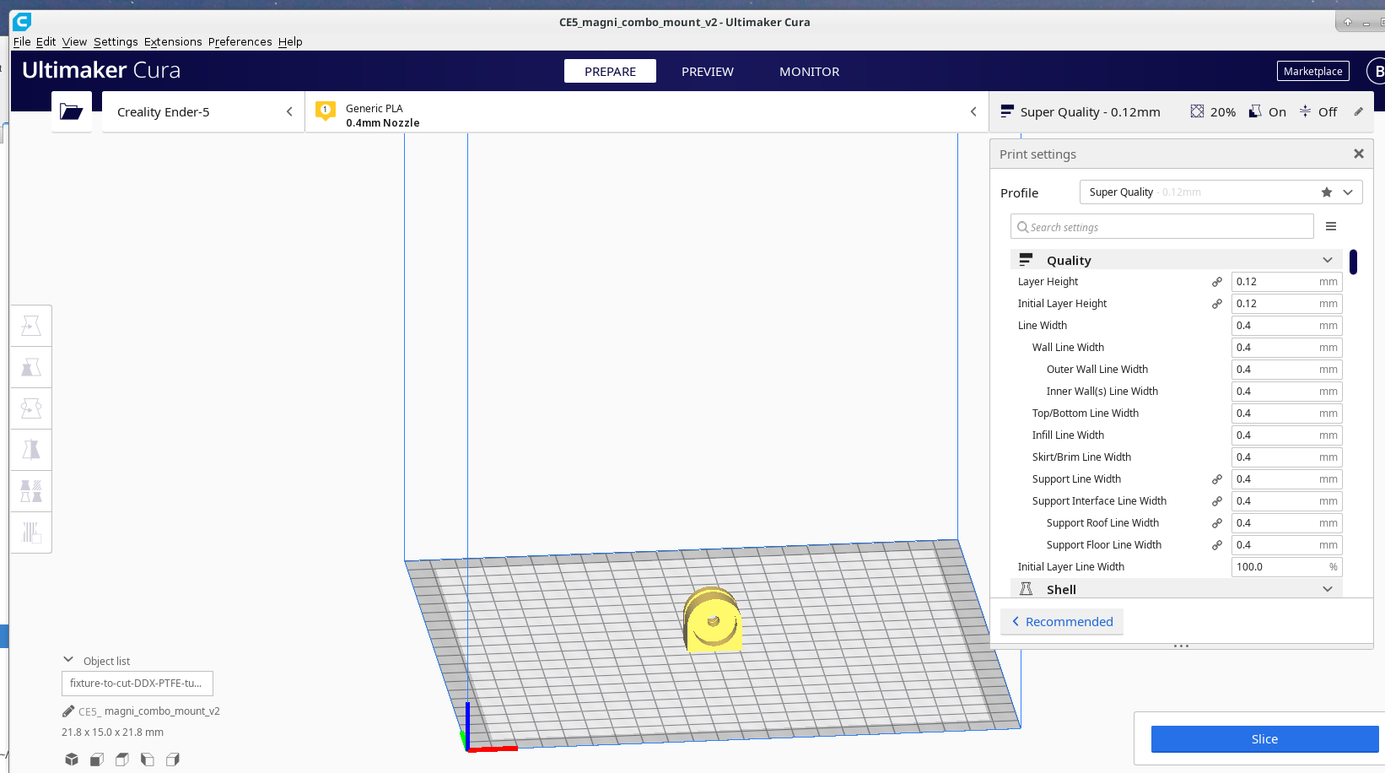
Task: Open the Per Model Settings tool
Action: (x=31, y=491)
